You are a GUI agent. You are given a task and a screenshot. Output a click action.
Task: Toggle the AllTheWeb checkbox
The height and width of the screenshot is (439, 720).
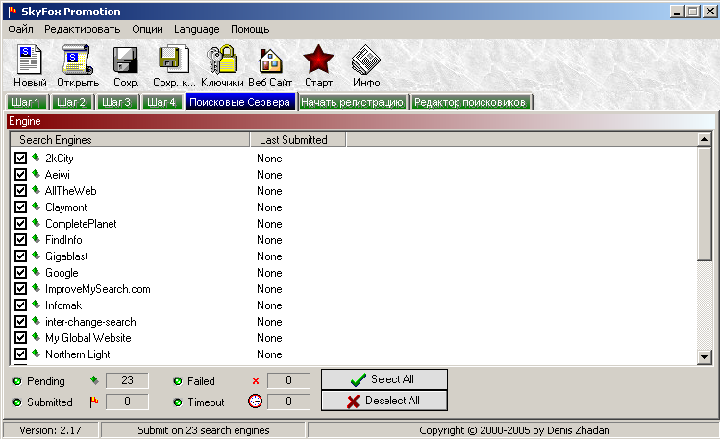pyautogui.click(x=20, y=190)
